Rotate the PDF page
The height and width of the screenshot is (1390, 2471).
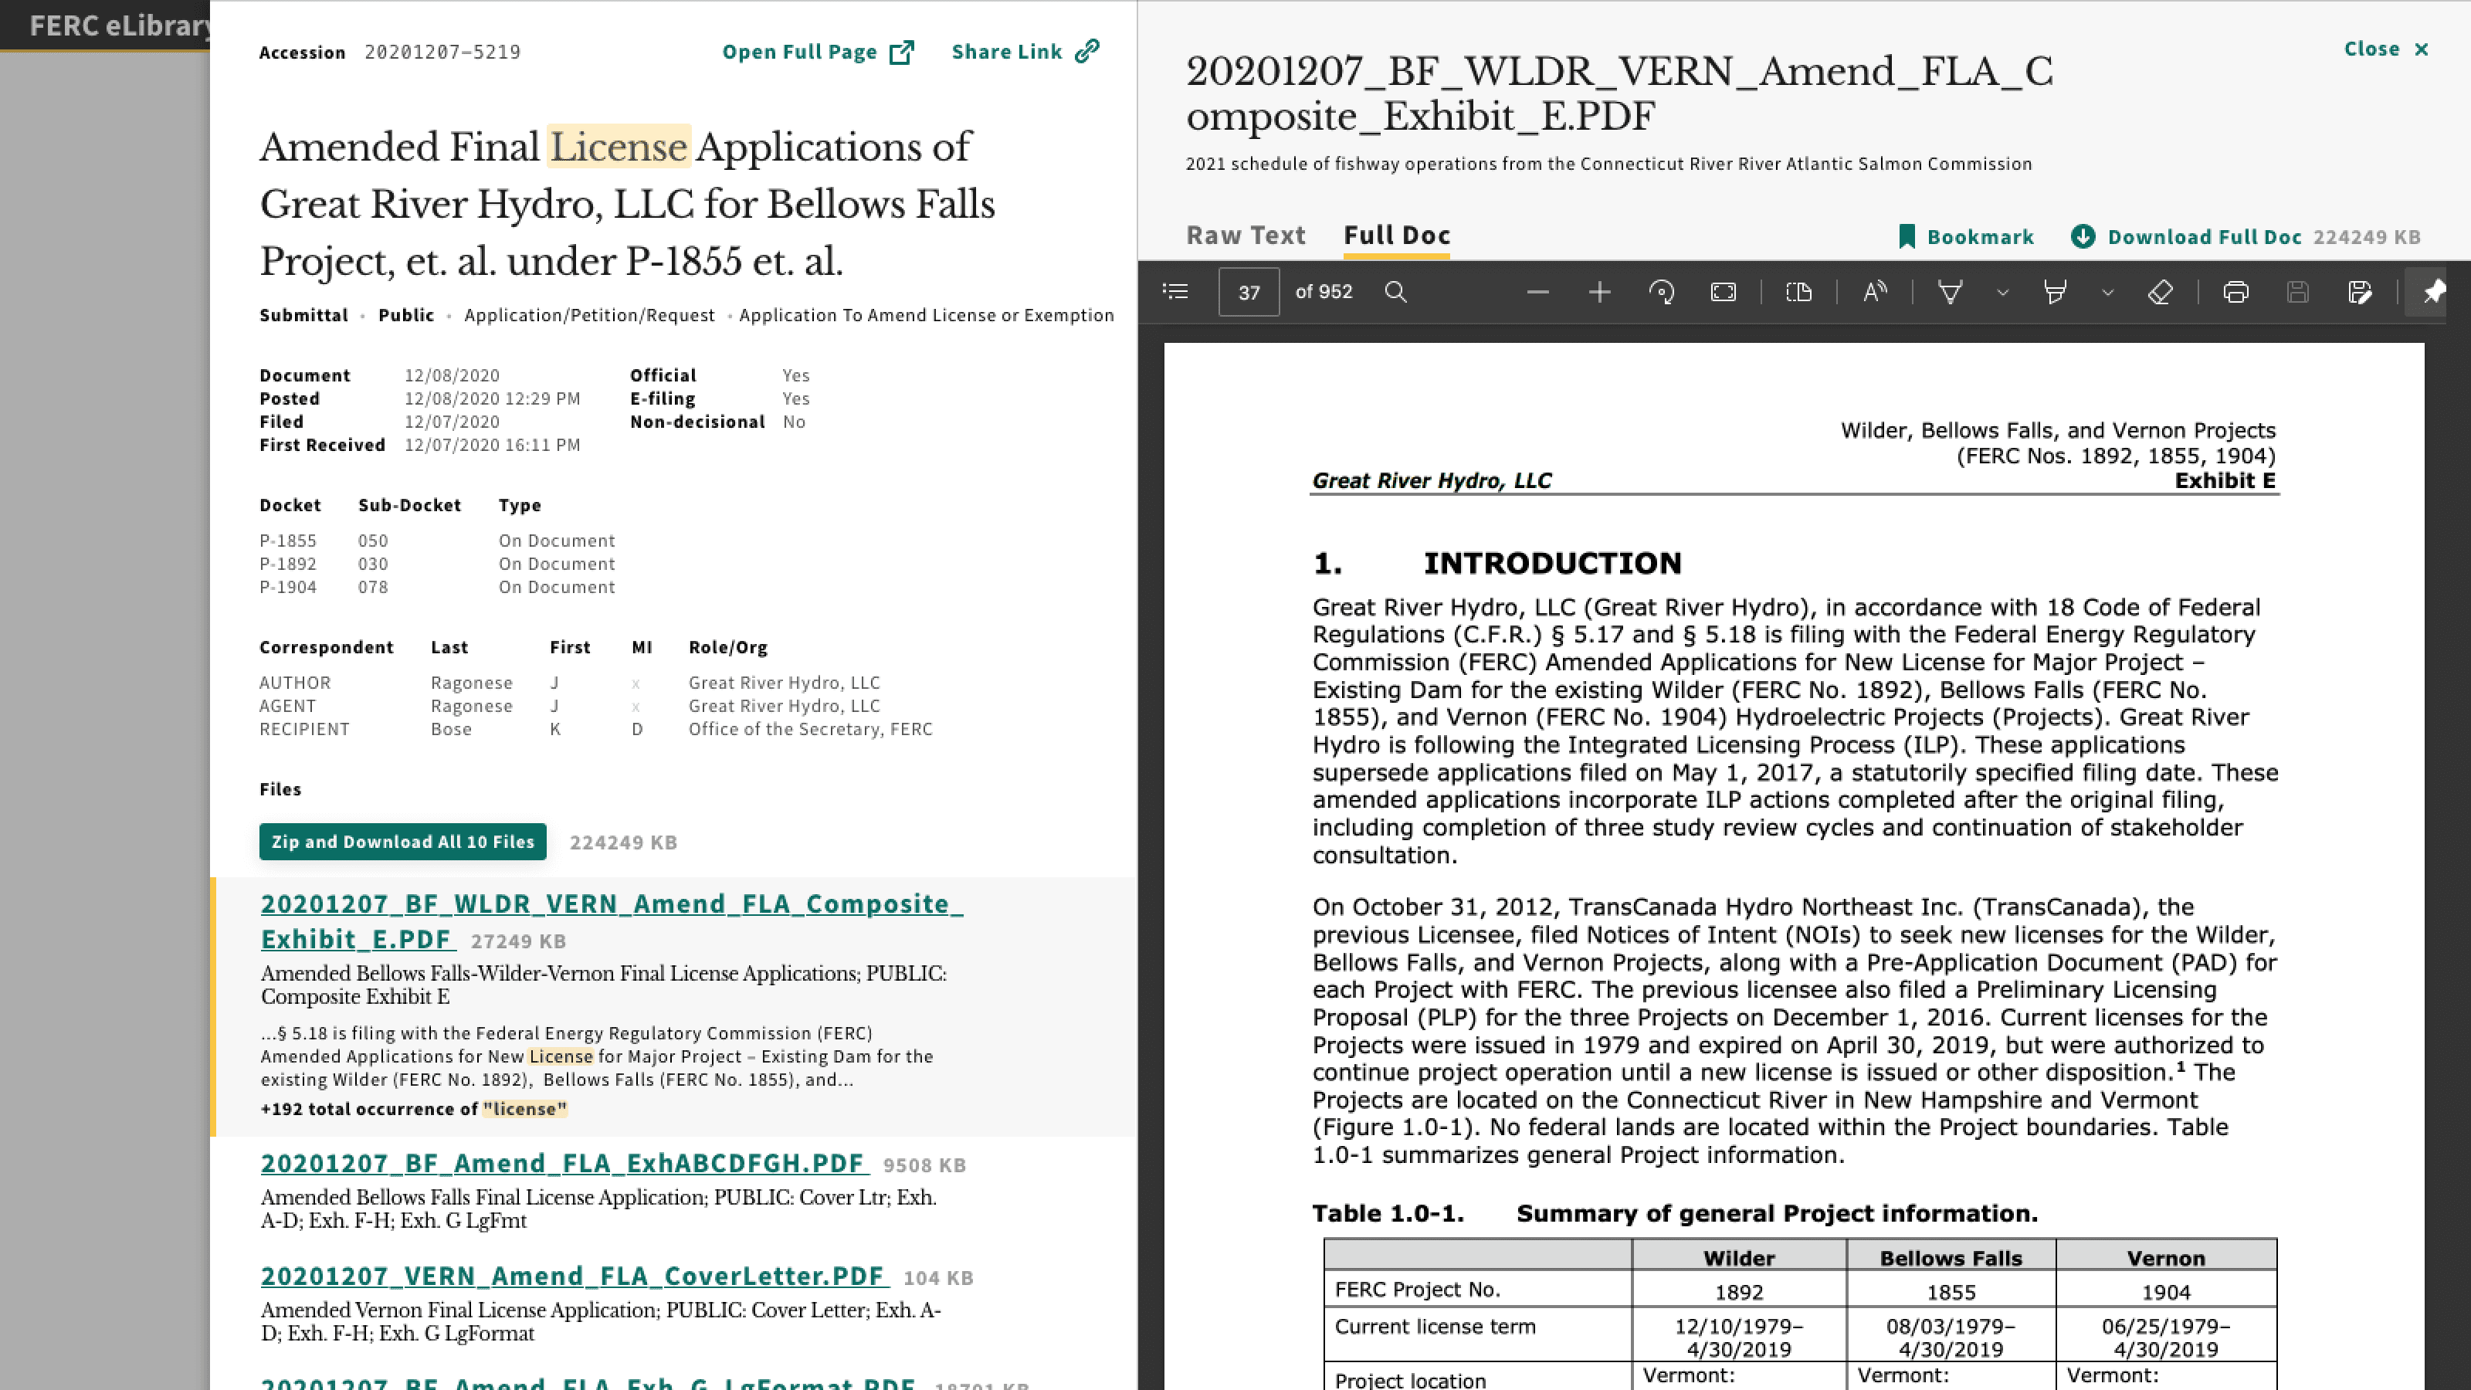1662,292
